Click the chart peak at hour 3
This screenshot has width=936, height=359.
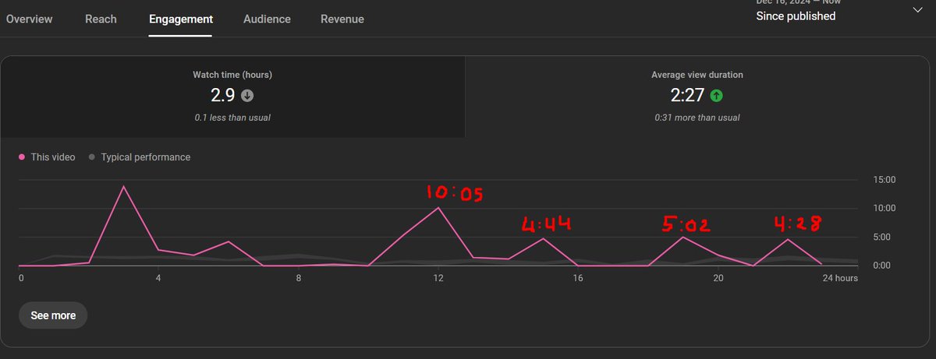click(x=124, y=186)
